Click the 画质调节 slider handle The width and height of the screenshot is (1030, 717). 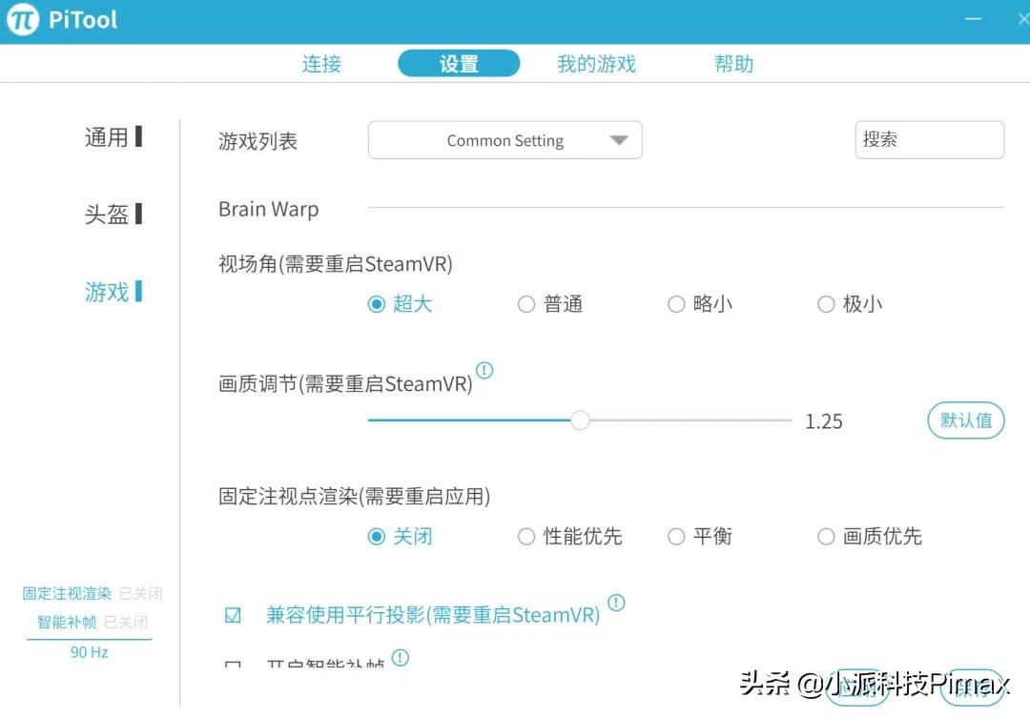580,420
